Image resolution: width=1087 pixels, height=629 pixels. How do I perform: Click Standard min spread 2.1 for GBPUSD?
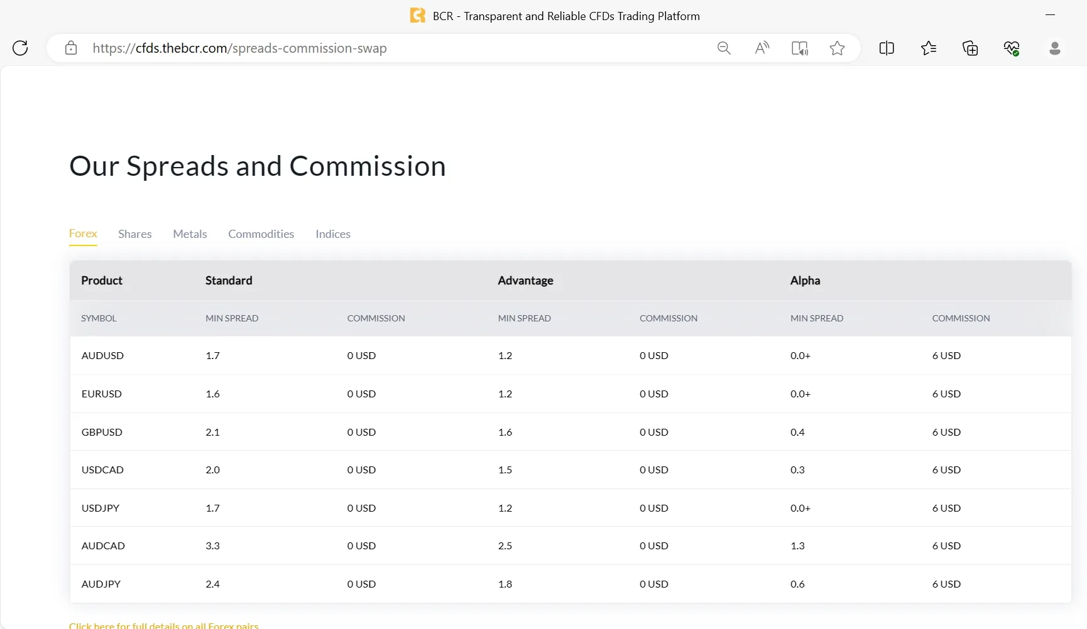pyautogui.click(x=213, y=432)
